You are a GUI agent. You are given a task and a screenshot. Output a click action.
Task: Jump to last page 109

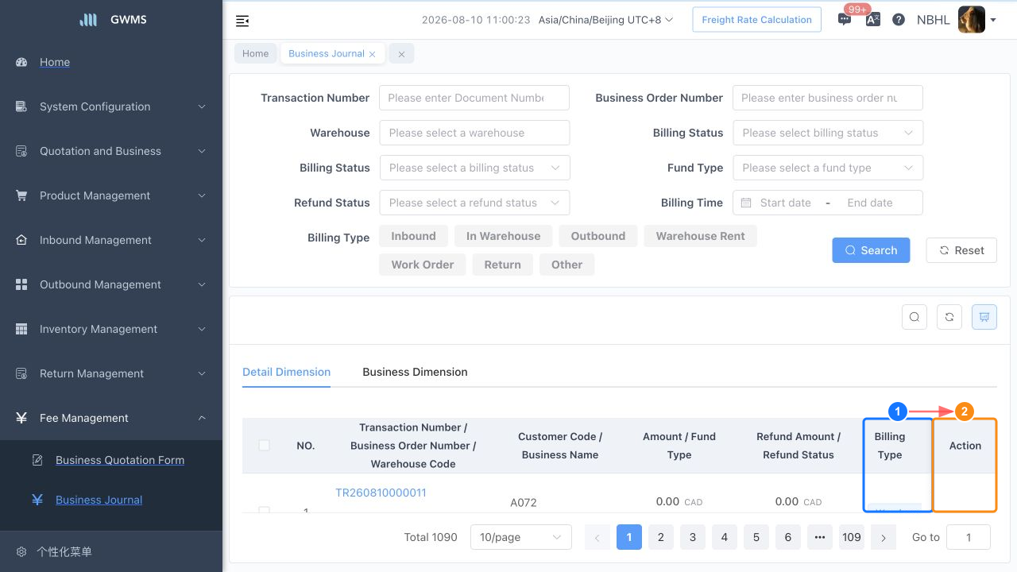[852, 537]
